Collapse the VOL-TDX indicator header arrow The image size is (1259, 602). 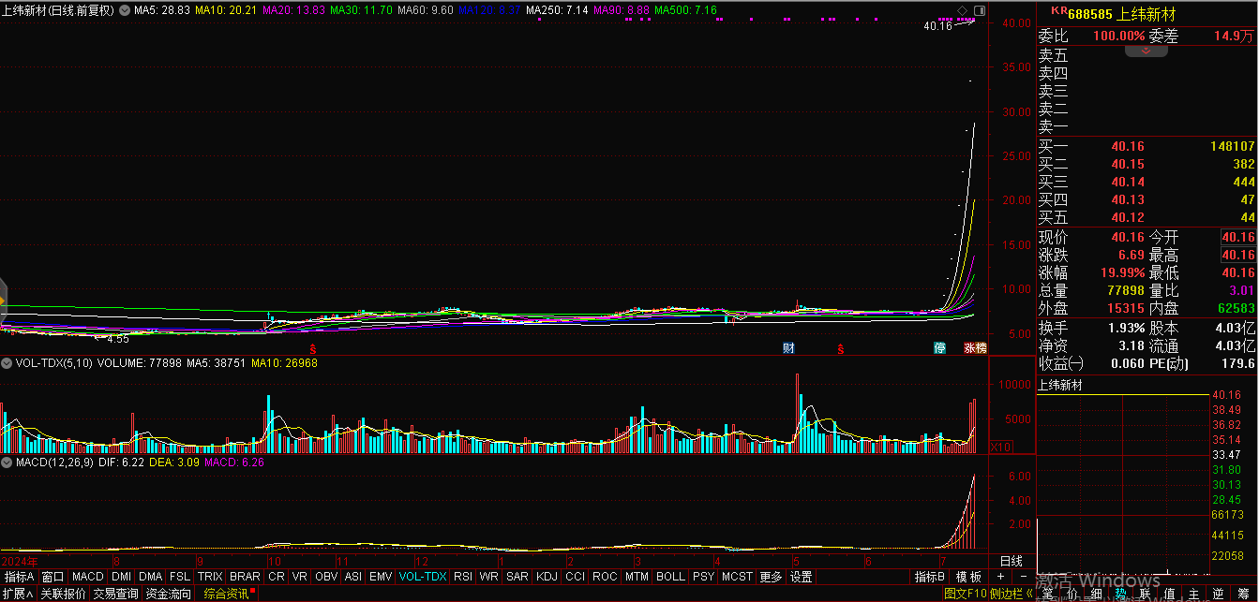[7, 362]
